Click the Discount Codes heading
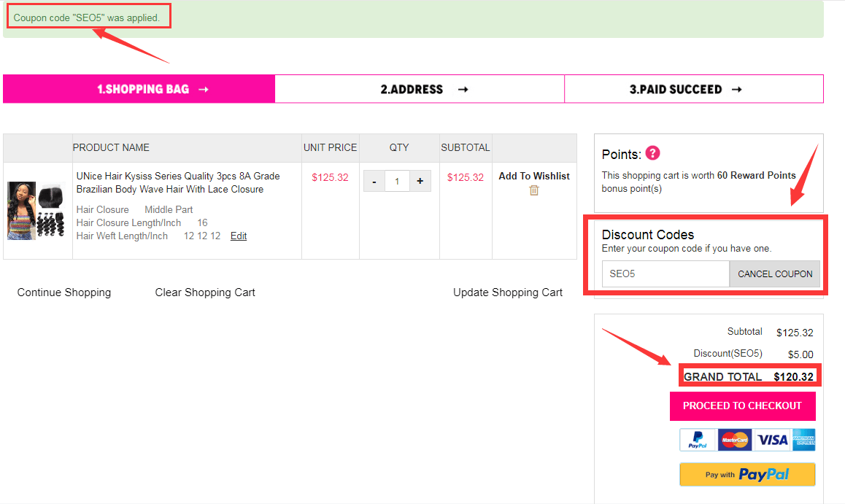Viewport: 845px width, 504px height. pos(648,235)
